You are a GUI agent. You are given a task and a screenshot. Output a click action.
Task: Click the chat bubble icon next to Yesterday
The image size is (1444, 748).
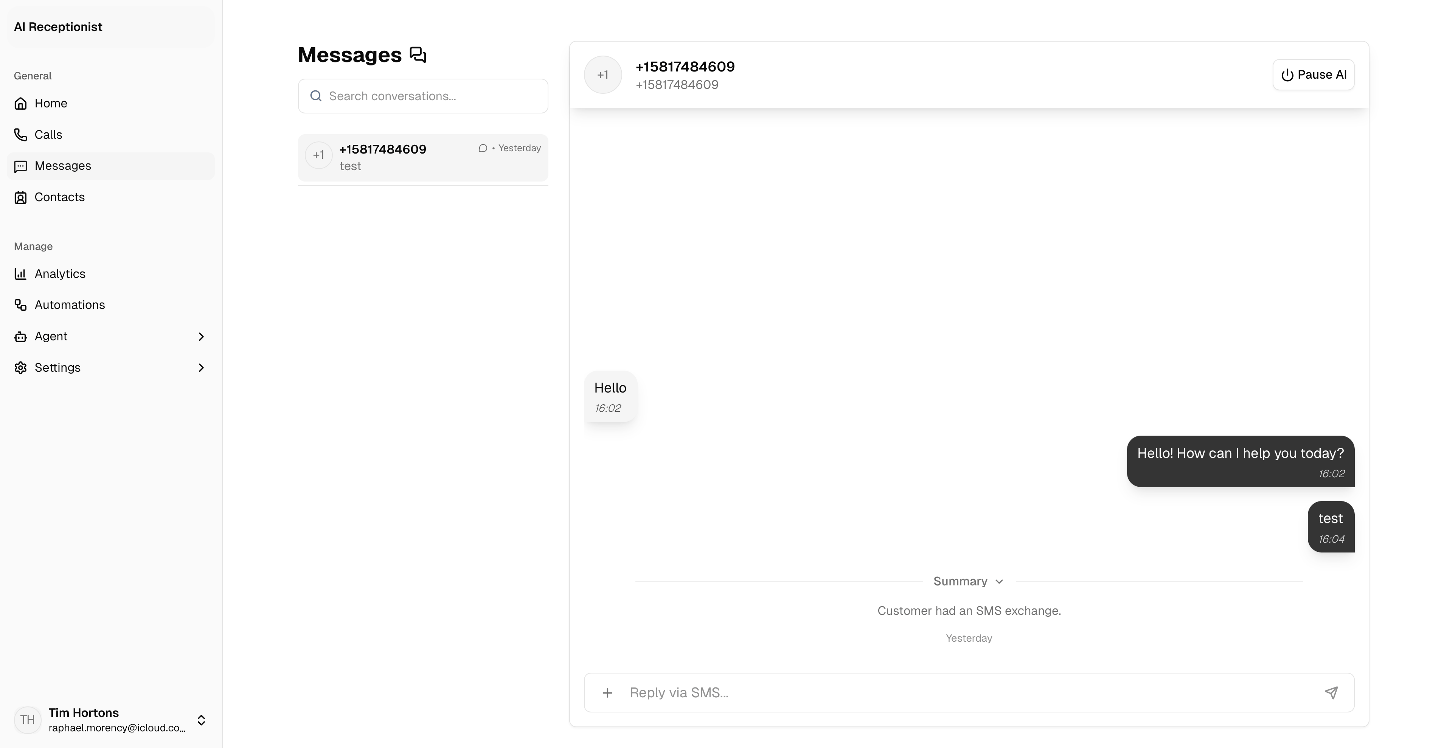[483, 148]
